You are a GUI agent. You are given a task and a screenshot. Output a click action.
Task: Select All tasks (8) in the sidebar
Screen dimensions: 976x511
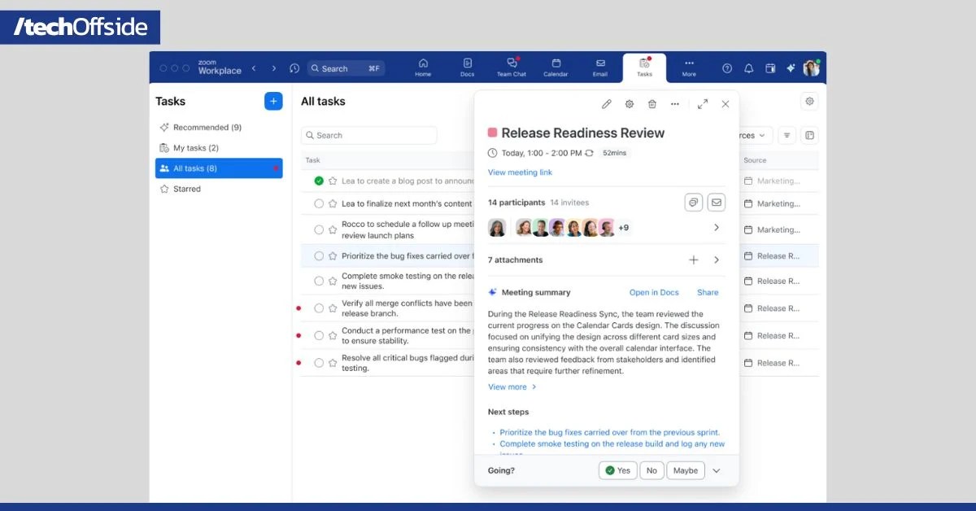(x=219, y=168)
